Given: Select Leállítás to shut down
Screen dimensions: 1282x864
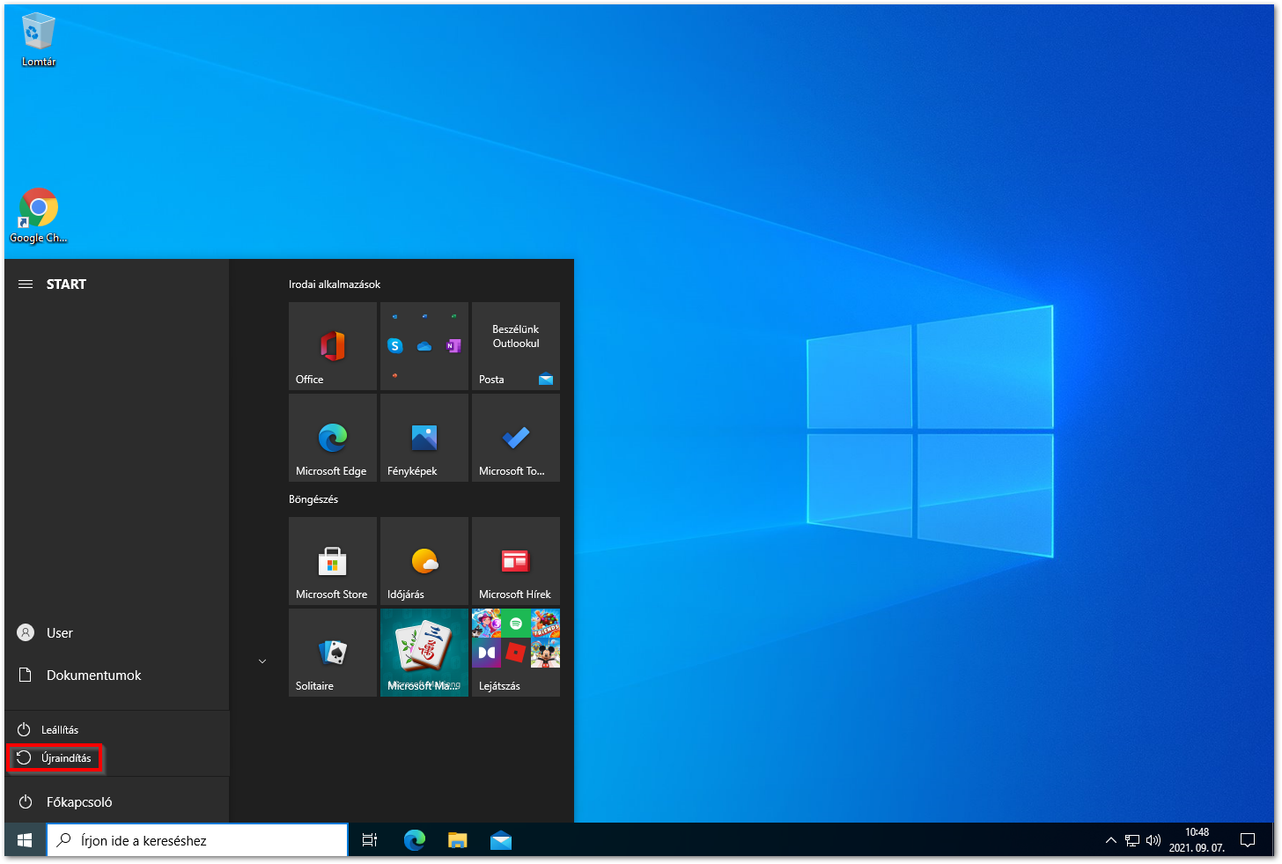Looking at the screenshot, I should coord(58,730).
